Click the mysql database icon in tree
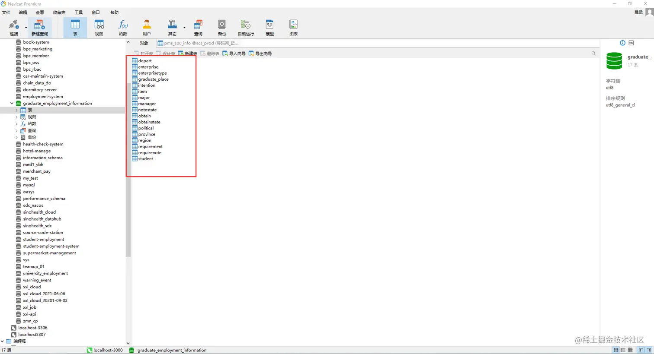The width and height of the screenshot is (654, 354). [x=18, y=185]
